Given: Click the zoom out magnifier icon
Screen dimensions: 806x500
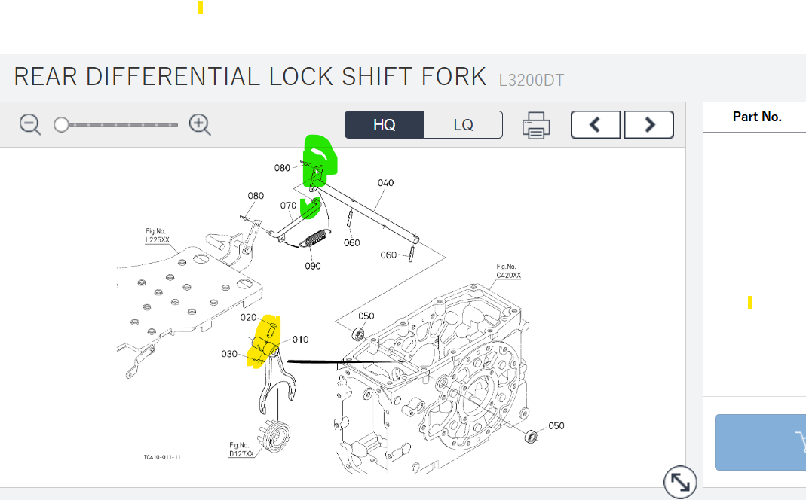Looking at the screenshot, I should point(30,125).
